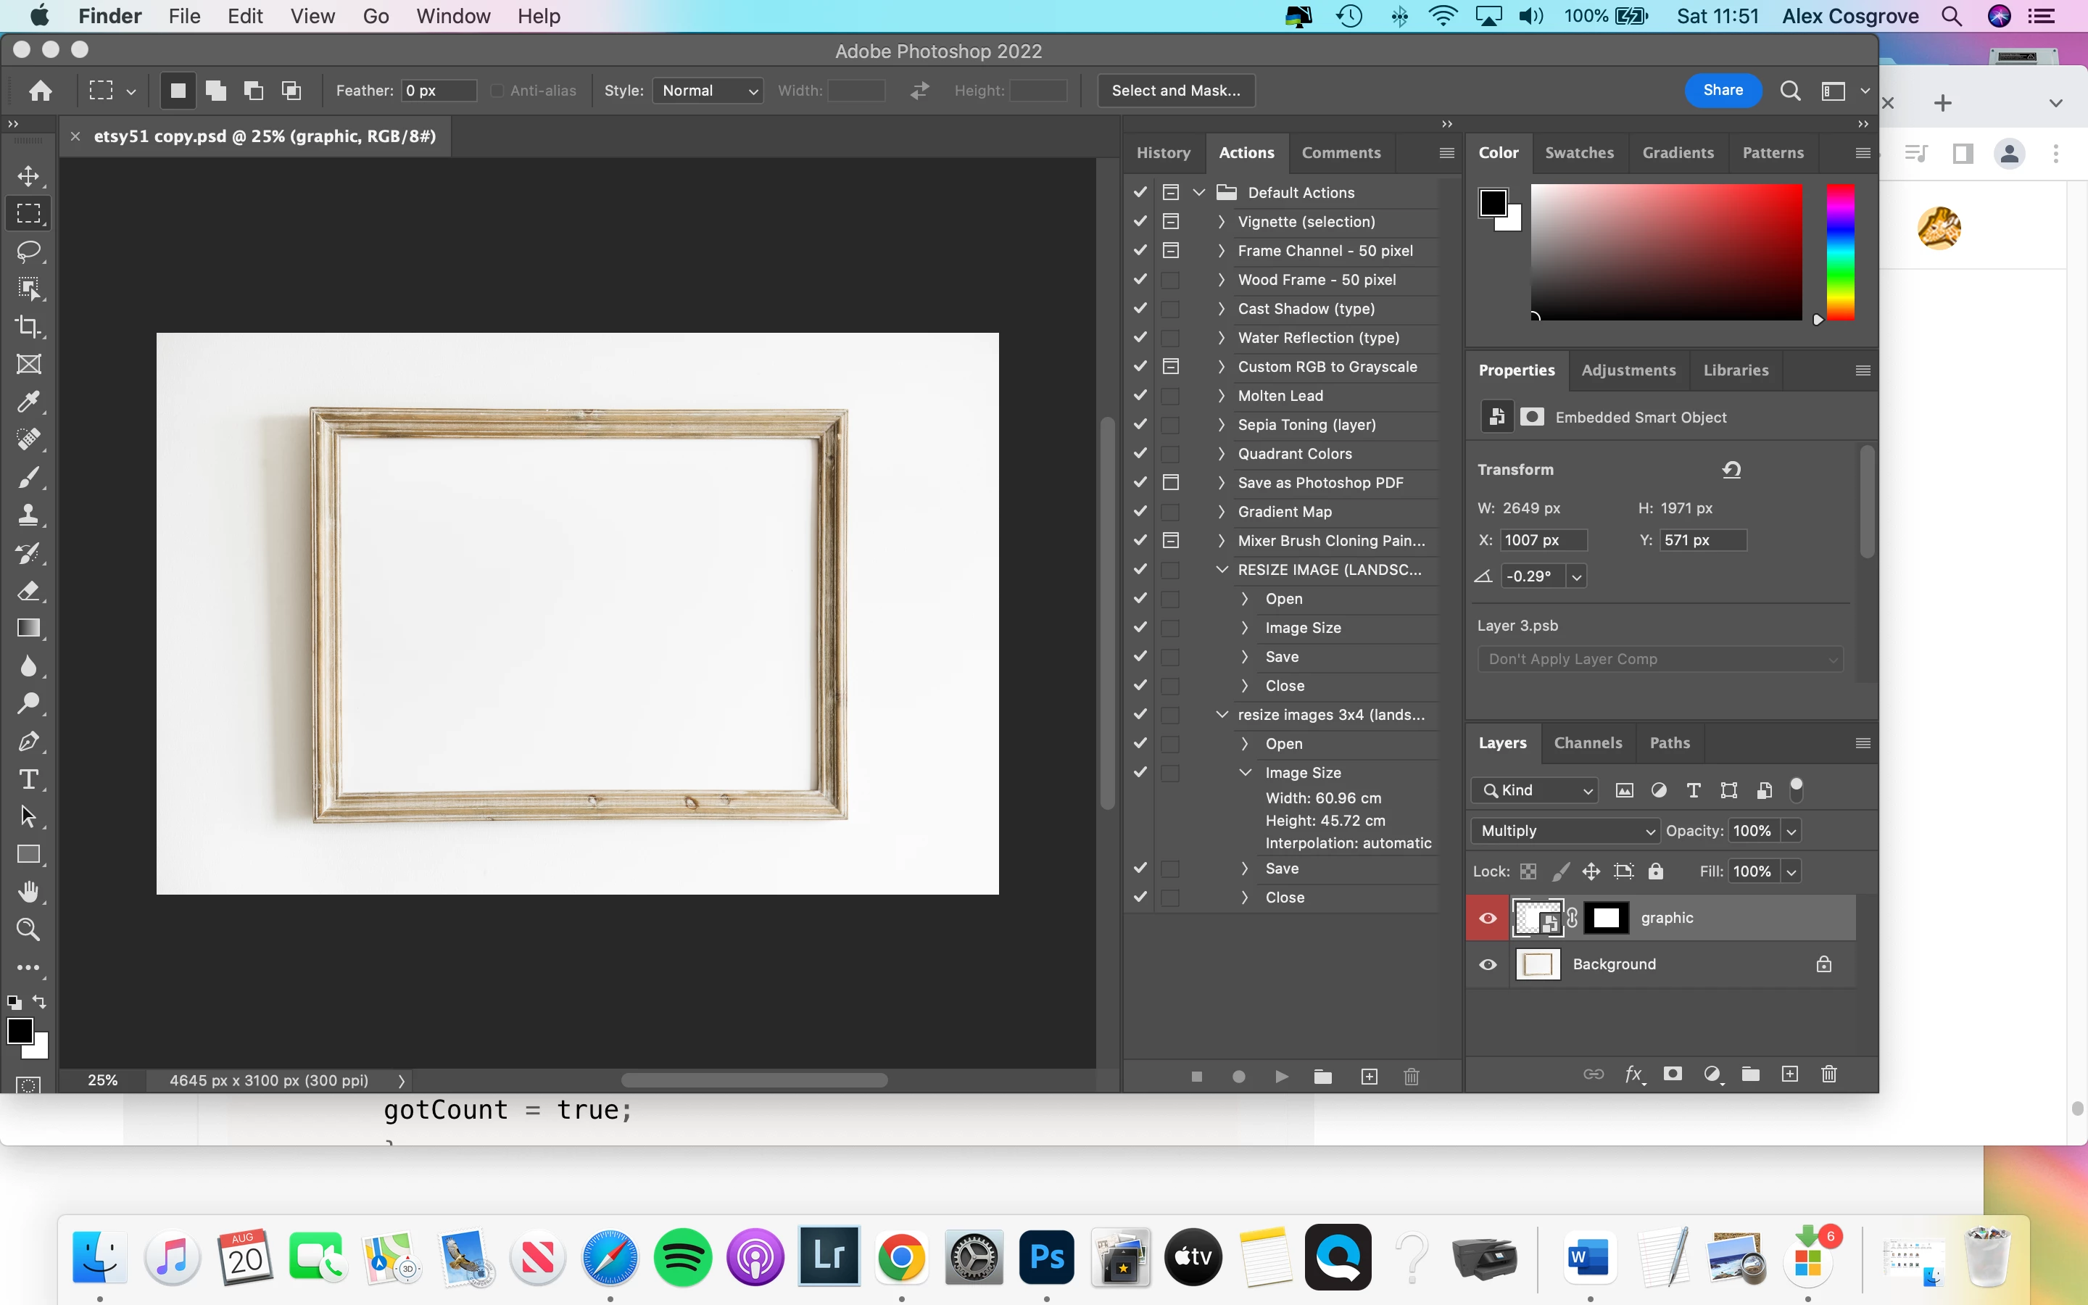The width and height of the screenshot is (2088, 1305).
Task: Click the blue Share button
Action: [x=1722, y=91]
